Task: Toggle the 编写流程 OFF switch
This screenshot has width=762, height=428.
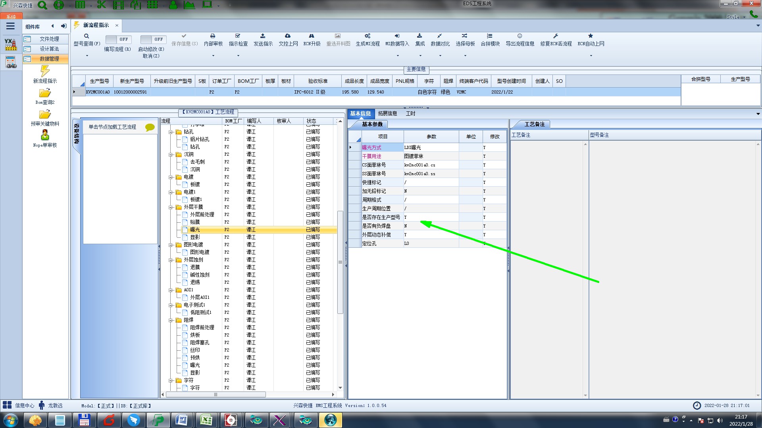Action: pos(118,39)
